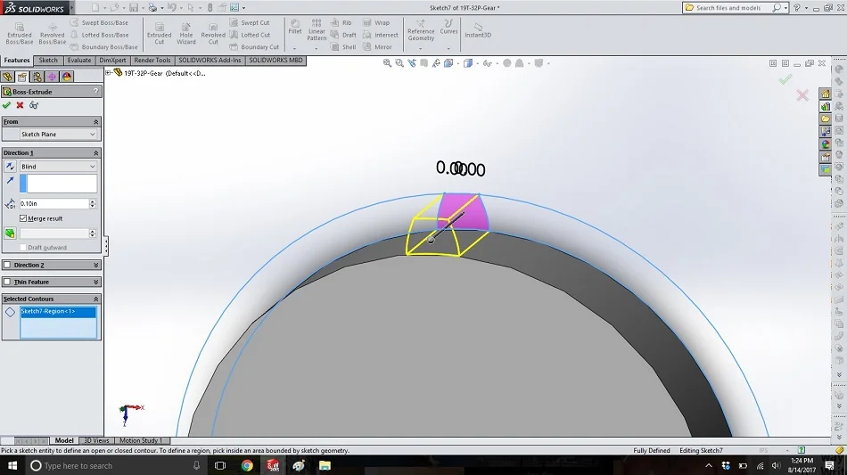The height and width of the screenshot is (475, 847).
Task: Enable the Direction 2 checkbox
Action: [7, 265]
